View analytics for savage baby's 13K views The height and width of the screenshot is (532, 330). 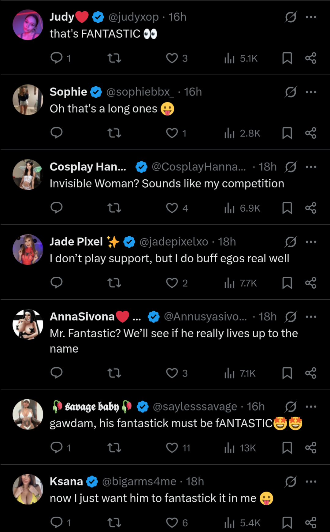pos(229,448)
